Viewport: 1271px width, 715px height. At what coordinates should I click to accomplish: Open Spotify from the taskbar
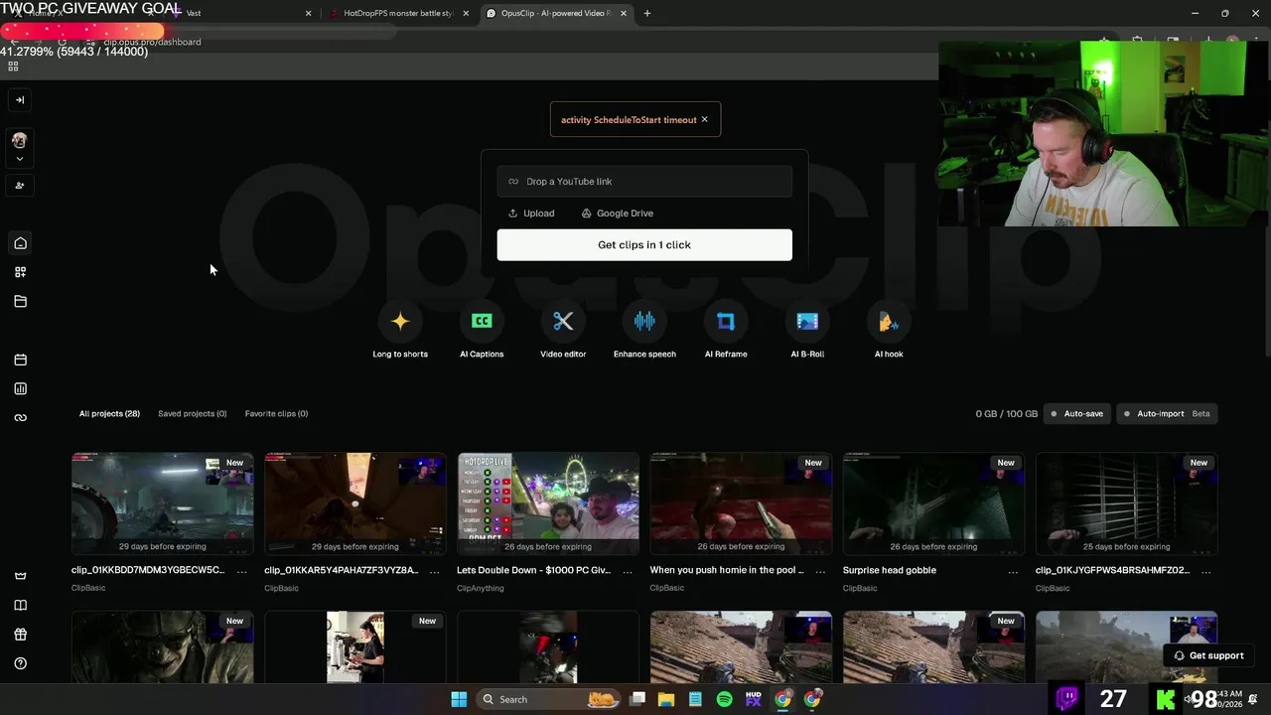(x=724, y=699)
